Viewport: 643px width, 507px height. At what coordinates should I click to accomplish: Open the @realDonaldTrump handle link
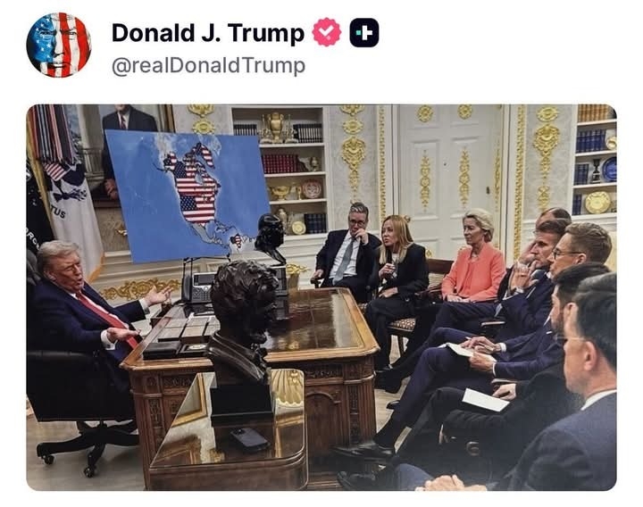pos(208,65)
